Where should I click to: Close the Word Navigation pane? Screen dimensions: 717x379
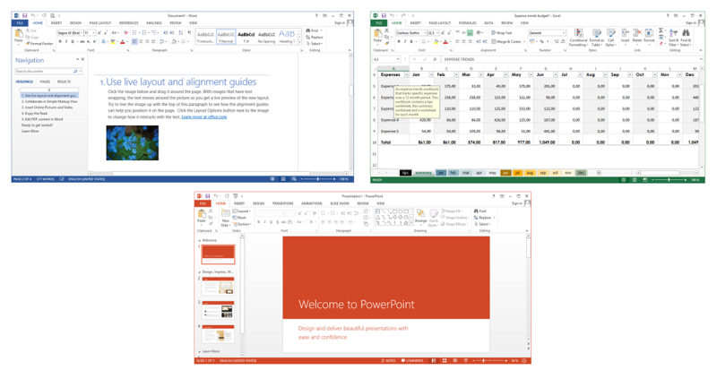click(x=82, y=59)
